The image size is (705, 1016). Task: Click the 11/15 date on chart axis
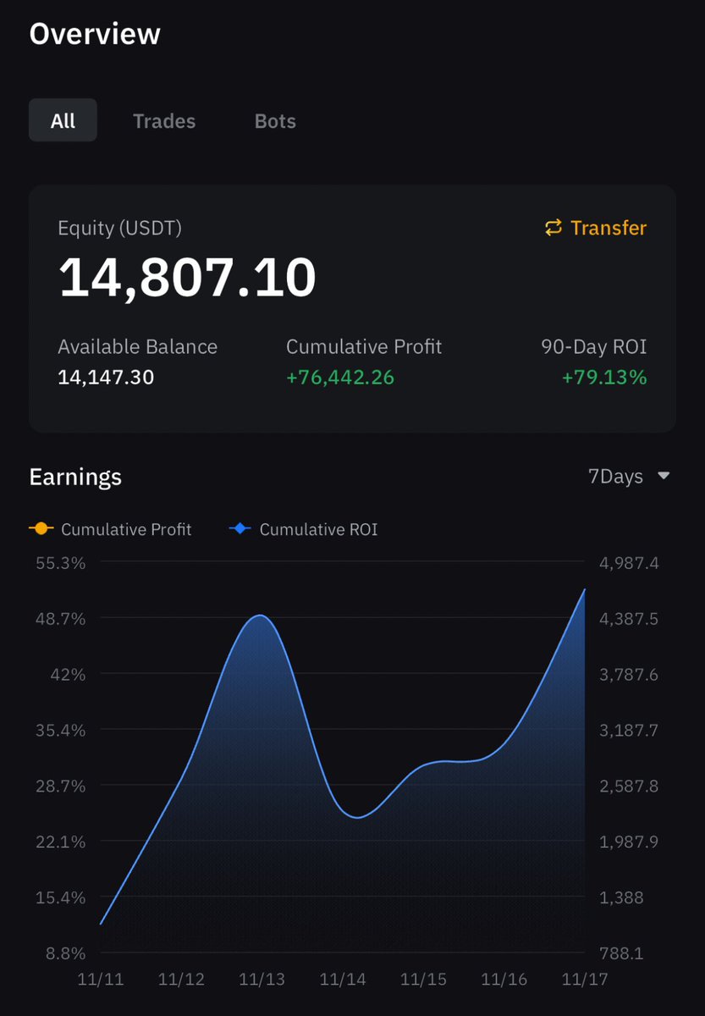pyautogui.click(x=423, y=980)
